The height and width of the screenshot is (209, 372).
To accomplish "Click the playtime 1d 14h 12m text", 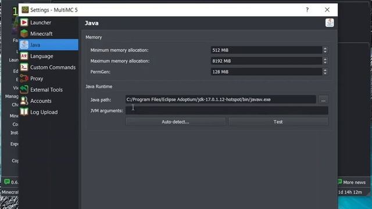I will point(350,192).
